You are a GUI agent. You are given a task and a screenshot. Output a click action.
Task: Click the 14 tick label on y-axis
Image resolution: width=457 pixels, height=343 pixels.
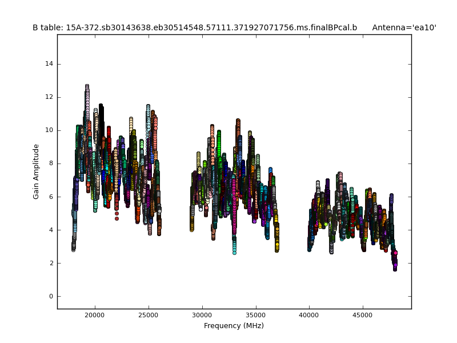click(x=50, y=63)
